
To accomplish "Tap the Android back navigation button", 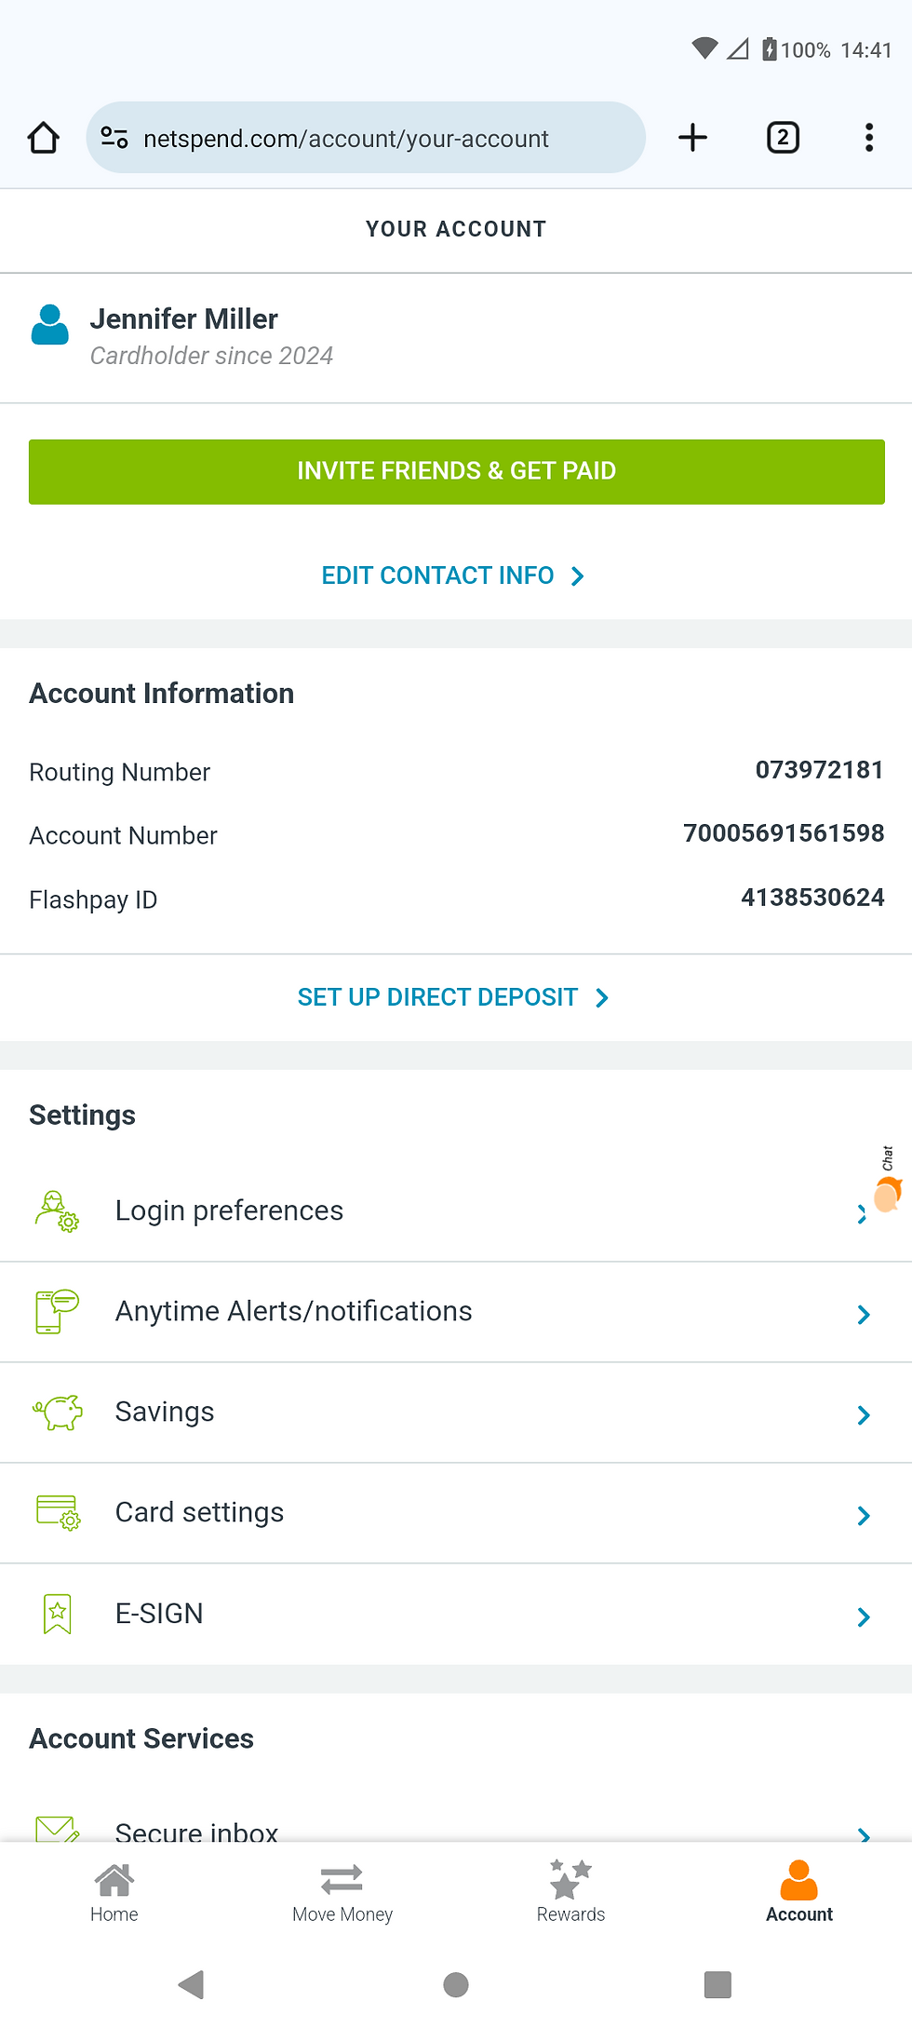I will tap(191, 1984).
